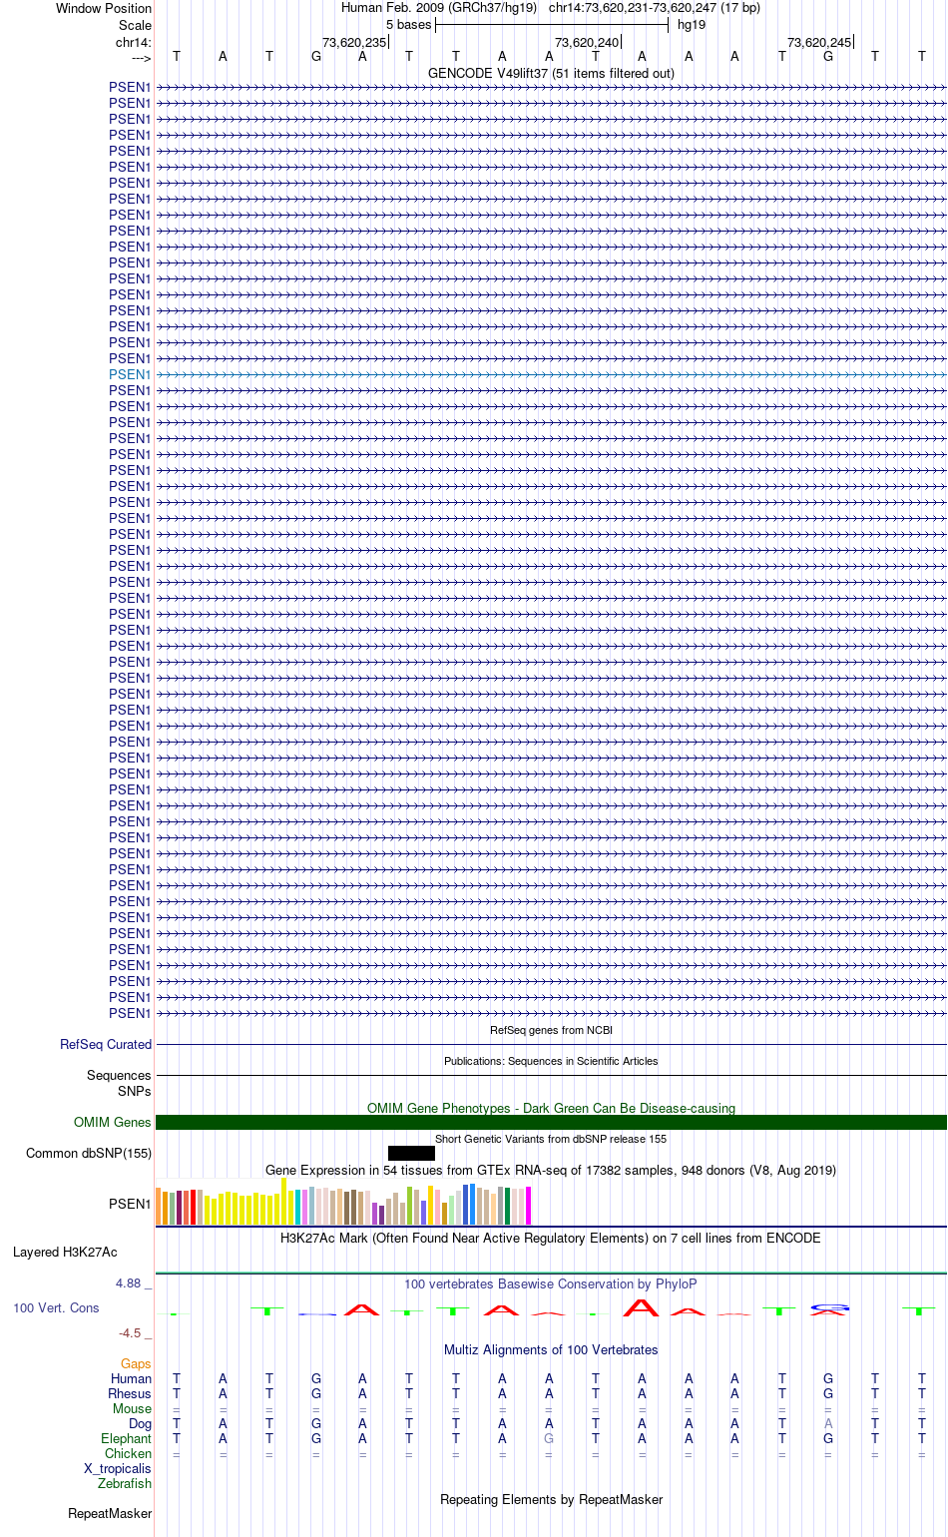The height and width of the screenshot is (1537, 948).
Task: Open the OMIM Genes track label
Action: [x=113, y=1122]
